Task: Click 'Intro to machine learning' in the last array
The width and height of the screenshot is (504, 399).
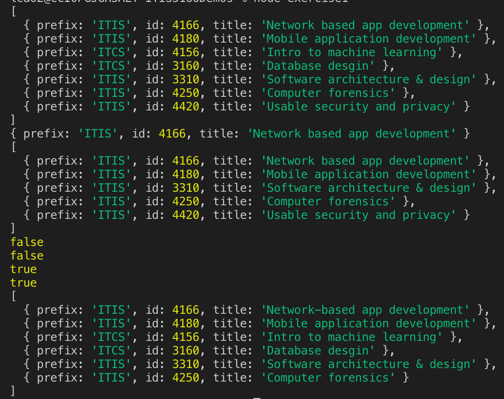Action: [351, 337]
